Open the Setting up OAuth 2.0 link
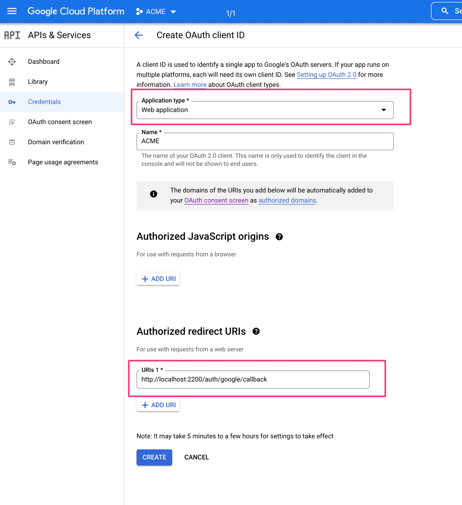The image size is (462, 505). (326, 75)
